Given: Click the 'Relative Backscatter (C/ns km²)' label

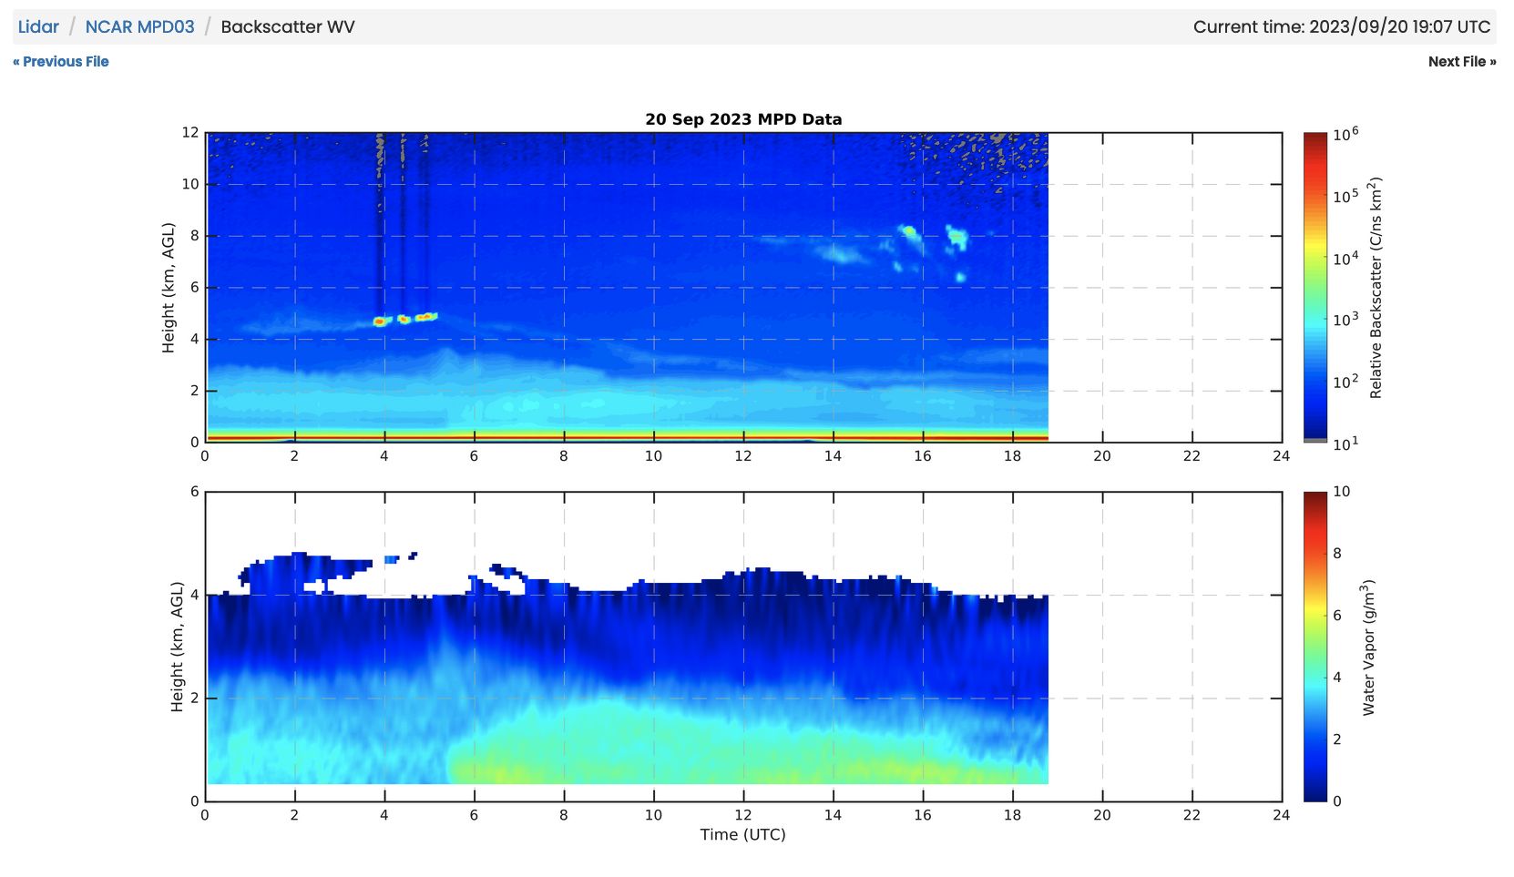Looking at the screenshot, I should 1376,288.
